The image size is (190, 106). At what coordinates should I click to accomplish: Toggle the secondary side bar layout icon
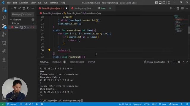coord(164,3)
